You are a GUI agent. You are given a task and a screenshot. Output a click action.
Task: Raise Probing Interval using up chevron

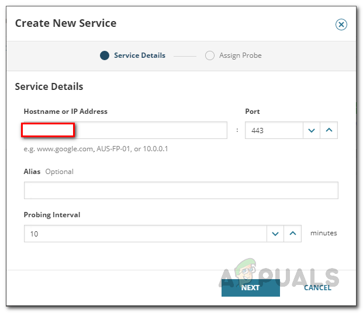[x=293, y=234]
